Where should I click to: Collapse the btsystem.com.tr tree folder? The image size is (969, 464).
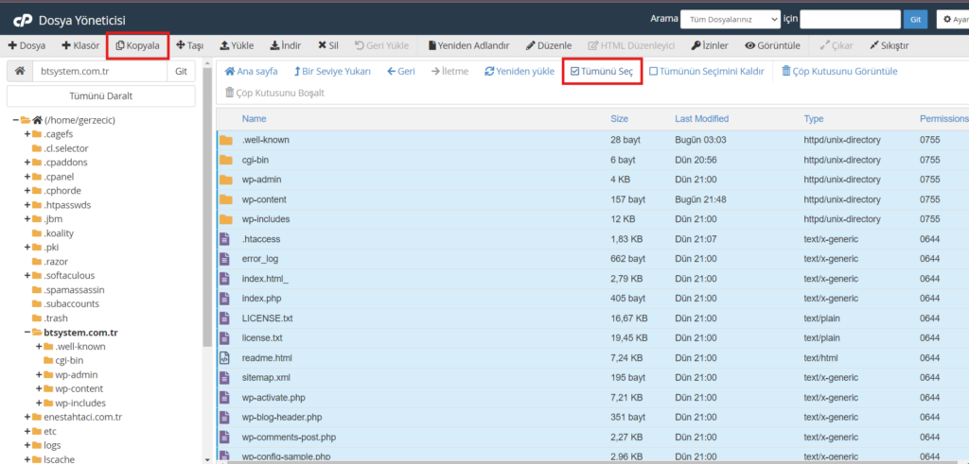click(x=27, y=332)
